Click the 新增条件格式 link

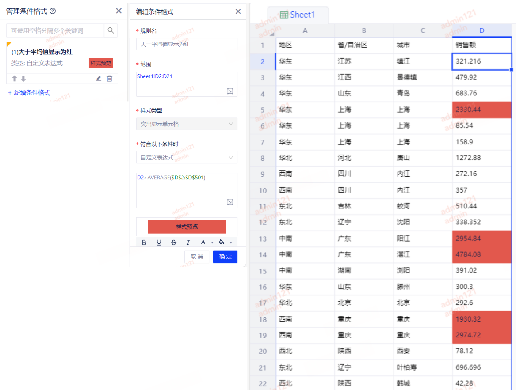(x=29, y=93)
